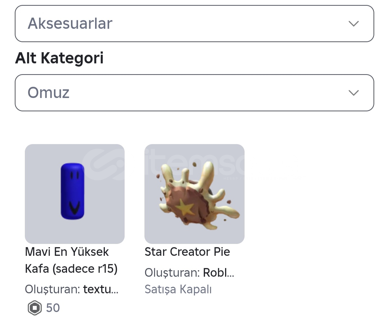This screenshot has height=329, width=389.
Task: Expand the Omuz subcategory dropdown
Action: [x=194, y=93]
